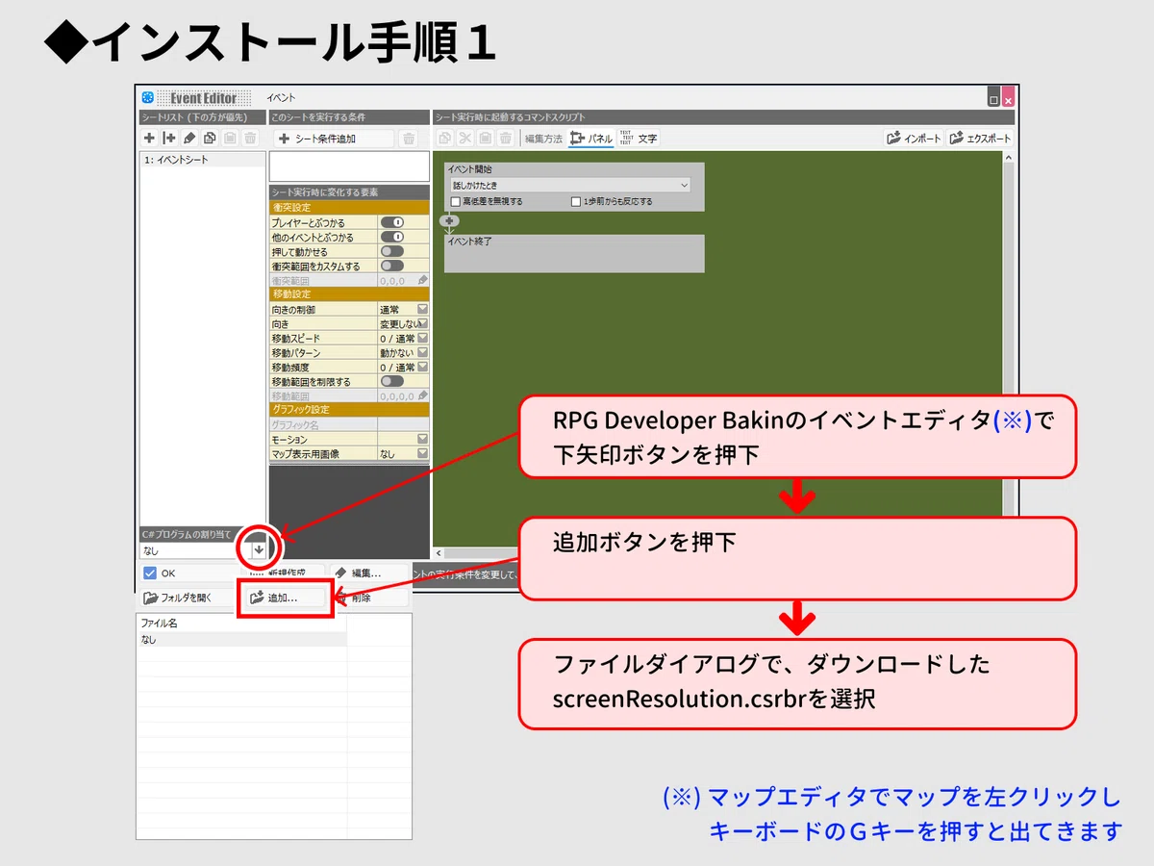Click the 衝突設定 section header
This screenshot has width=1154, height=866.
tap(349, 207)
